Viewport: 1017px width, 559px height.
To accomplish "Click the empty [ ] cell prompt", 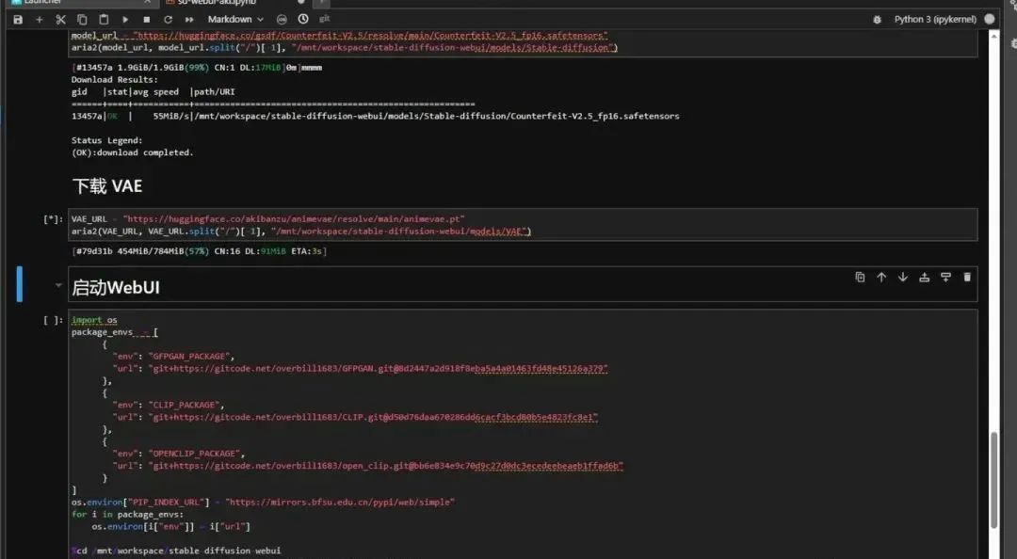I will (53, 320).
